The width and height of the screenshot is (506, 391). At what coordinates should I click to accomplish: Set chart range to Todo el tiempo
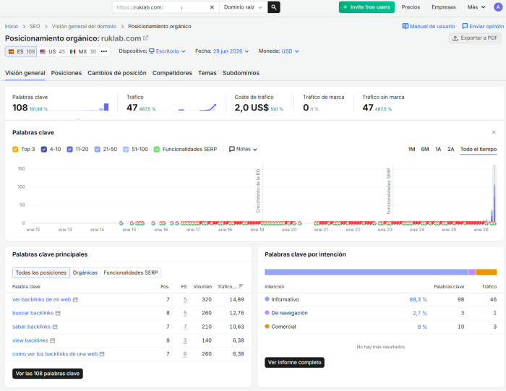pos(479,149)
